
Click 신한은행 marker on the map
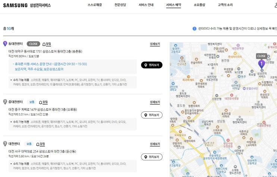217,96
